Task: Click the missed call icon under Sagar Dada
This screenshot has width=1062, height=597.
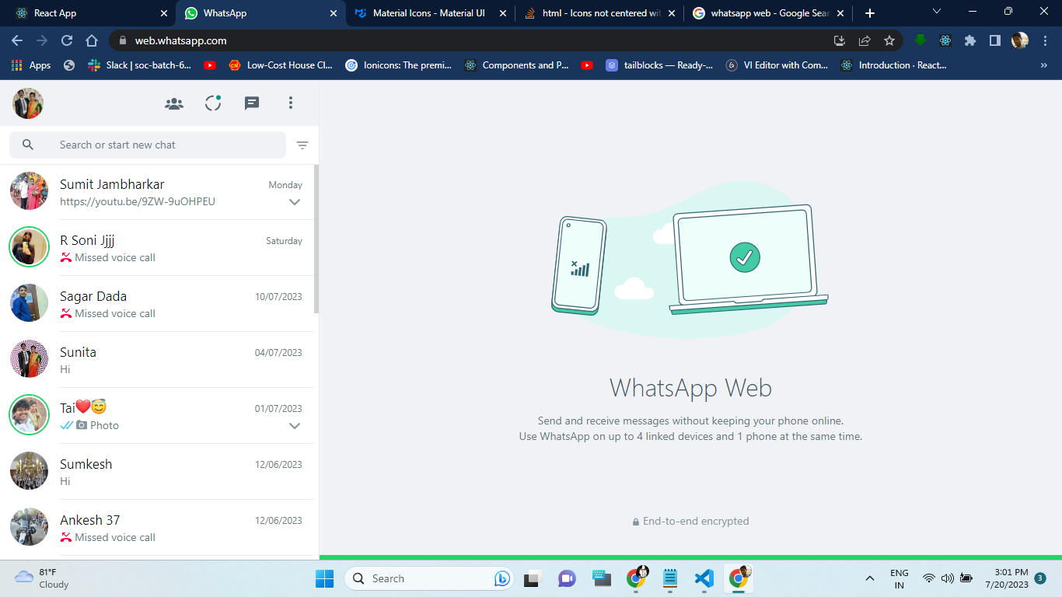Action: point(66,313)
